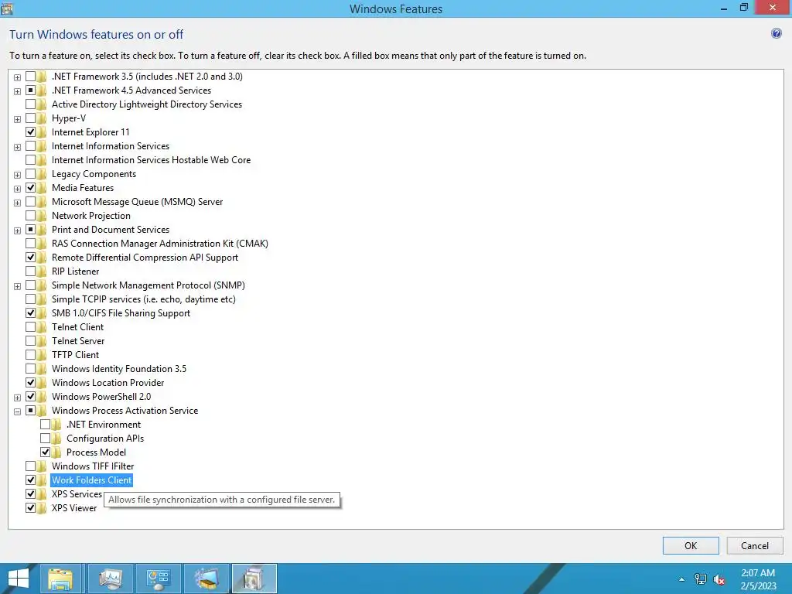Screen dimensions: 792x594
Task: Uncheck SMB 1.0/CIFS File Sharing Support
Action: pyautogui.click(x=30, y=312)
